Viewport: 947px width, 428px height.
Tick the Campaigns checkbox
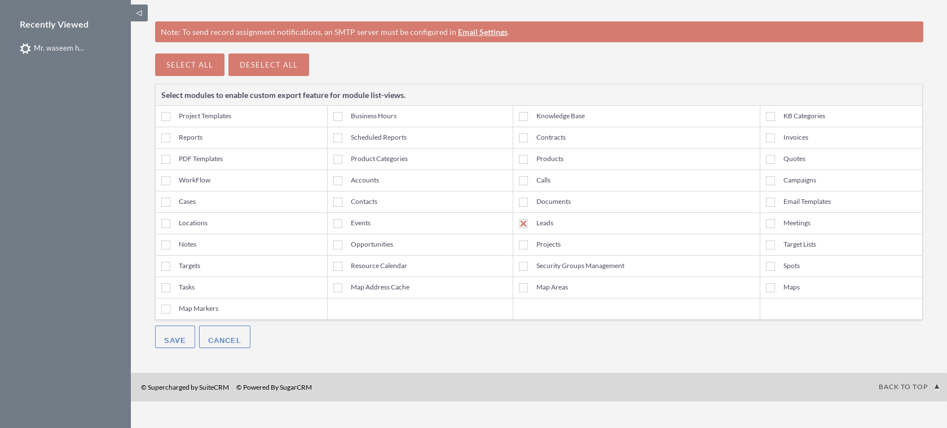click(x=770, y=181)
